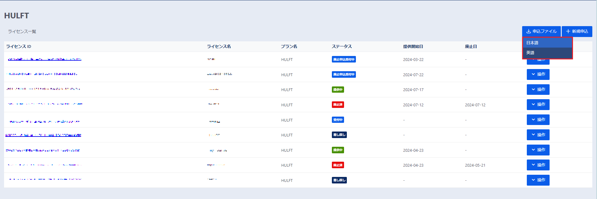Click the 廃止済 badge in the 2024-07-12 row
This screenshot has height=199, width=597.
pyautogui.click(x=338, y=104)
